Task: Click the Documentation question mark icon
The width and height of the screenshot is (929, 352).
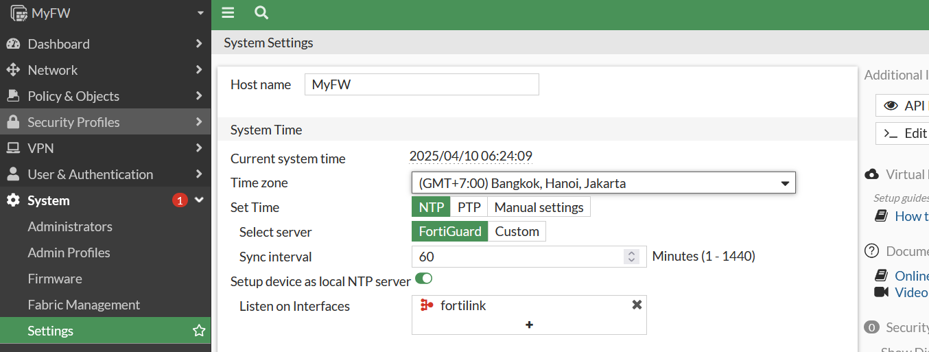Action: (x=872, y=251)
